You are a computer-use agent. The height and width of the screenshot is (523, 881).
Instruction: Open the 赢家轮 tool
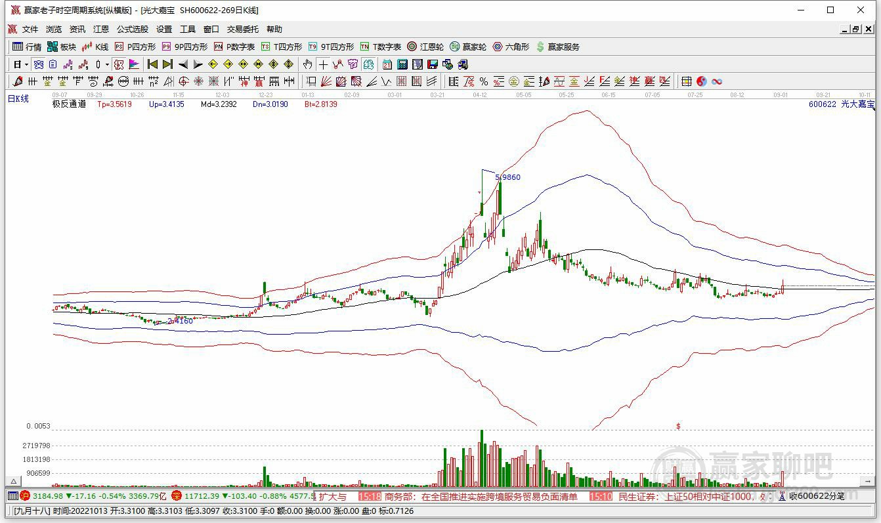pos(468,47)
